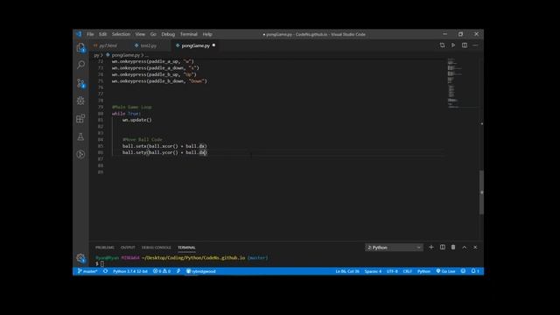Image resolution: width=560 pixels, height=315 pixels.
Task: Click the feedback smiley icon
Action: 463,271
